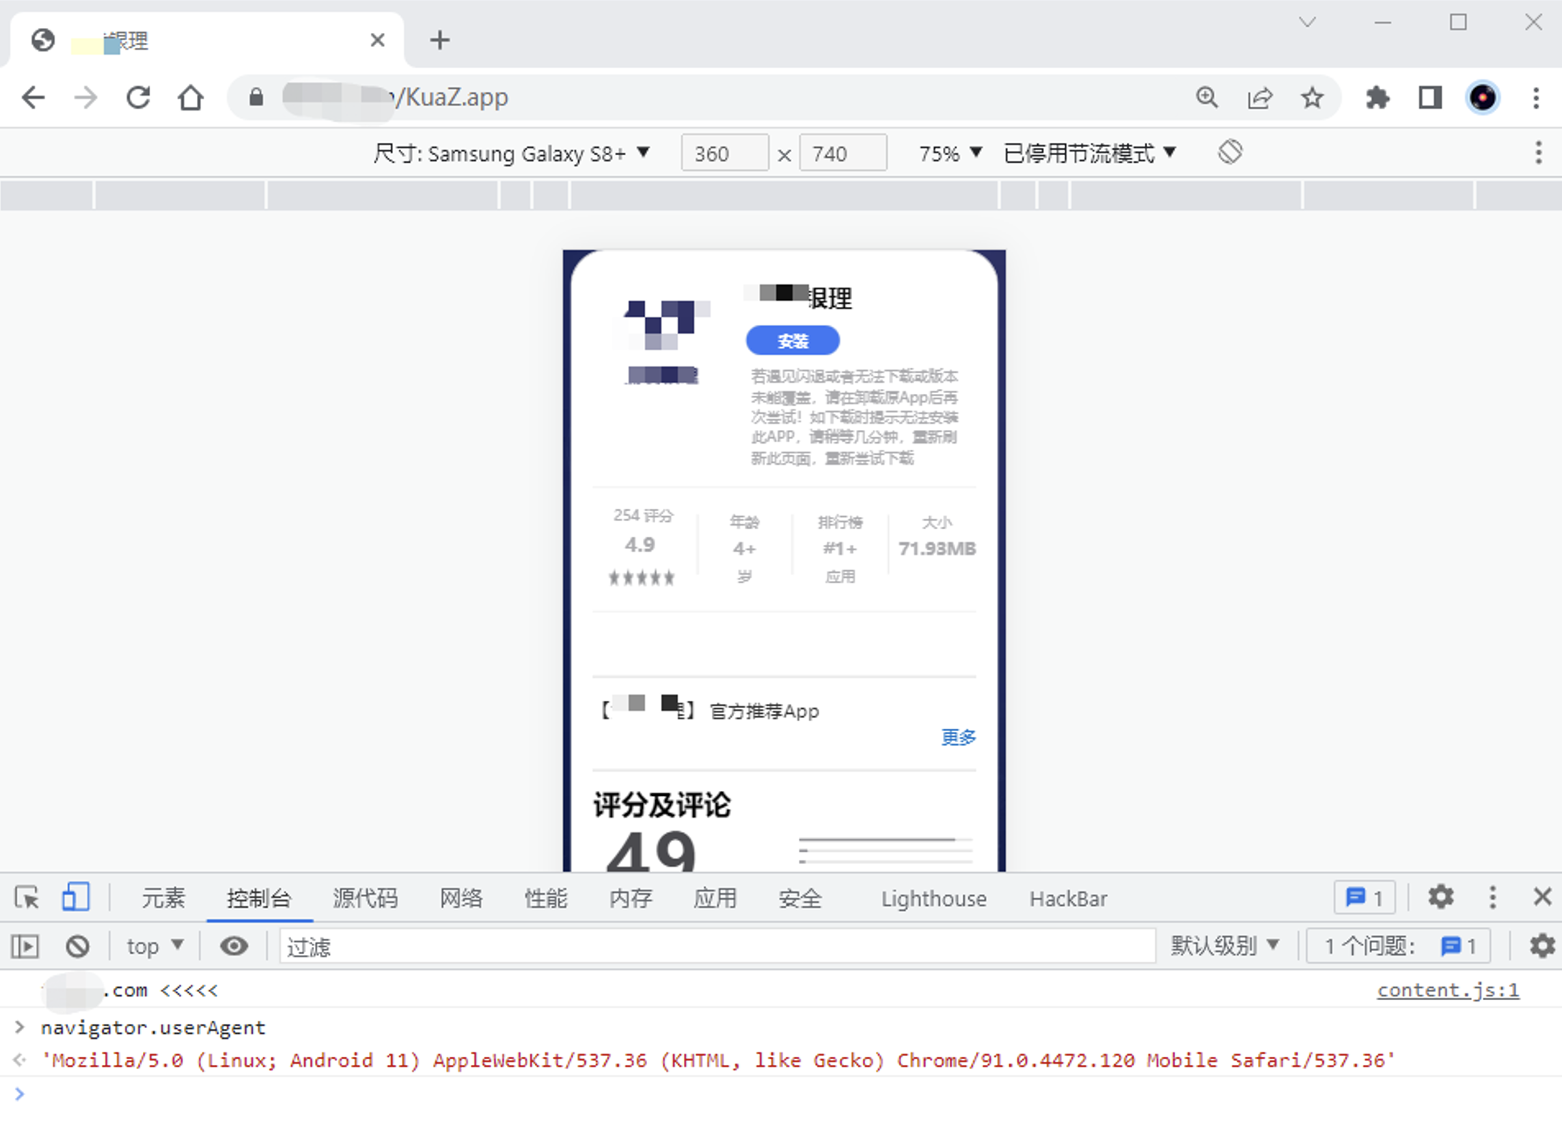Click the '1 个问题' issues button
This screenshot has height=1128, width=1562.
tap(1399, 946)
